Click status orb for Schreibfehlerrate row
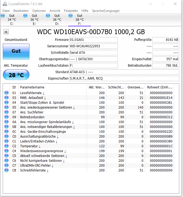Screen dimensions: 183x197 (6, 170)
